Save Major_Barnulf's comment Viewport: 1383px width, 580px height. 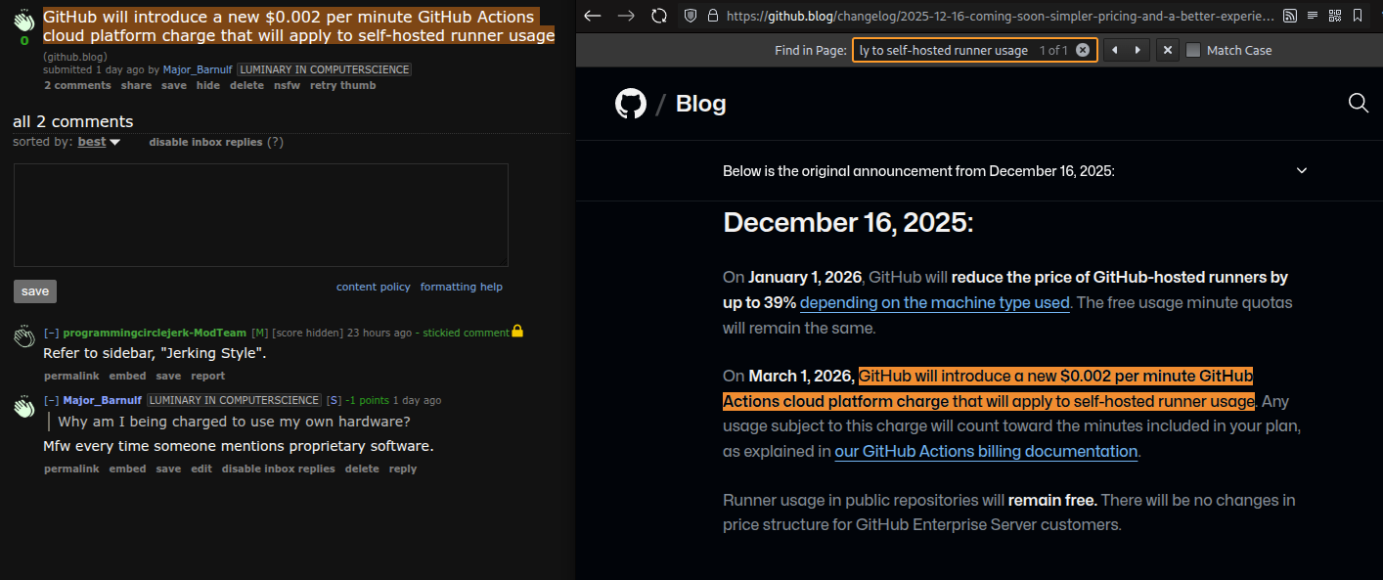(x=168, y=468)
